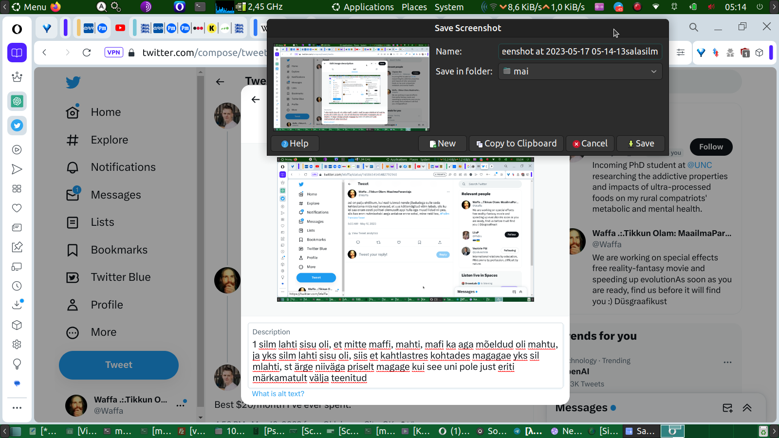Viewport: 779px width, 438px height.
Task: Open Notifications bell icon
Action: tap(73, 167)
